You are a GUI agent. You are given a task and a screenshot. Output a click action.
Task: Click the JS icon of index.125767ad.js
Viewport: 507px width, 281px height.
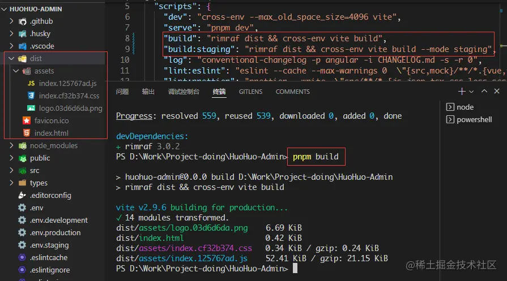tap(31, 84)
